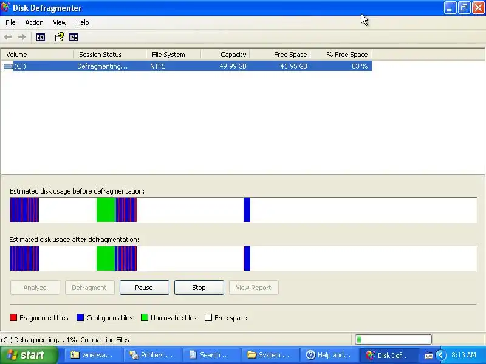Open the Action menu
Screen dimensions: 486x364
click(34, 22)
